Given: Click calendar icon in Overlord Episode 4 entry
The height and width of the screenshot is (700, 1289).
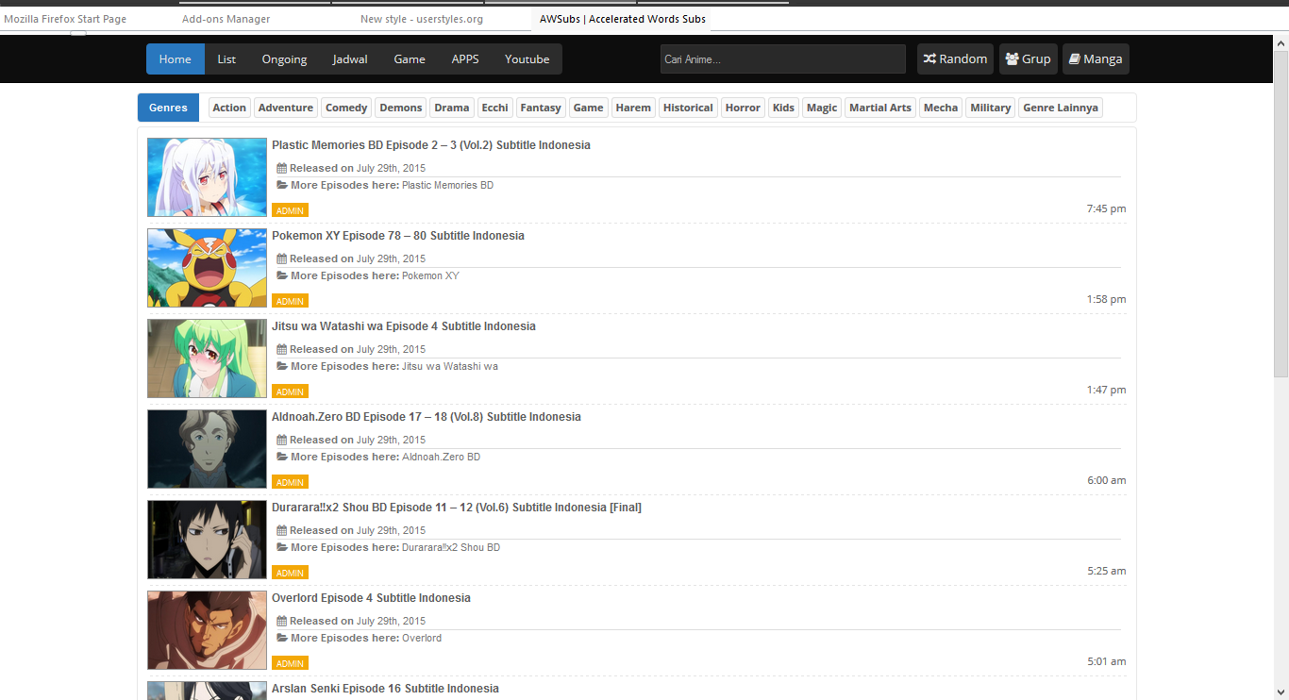Looking at the screenshot, I should pos(281,621).
